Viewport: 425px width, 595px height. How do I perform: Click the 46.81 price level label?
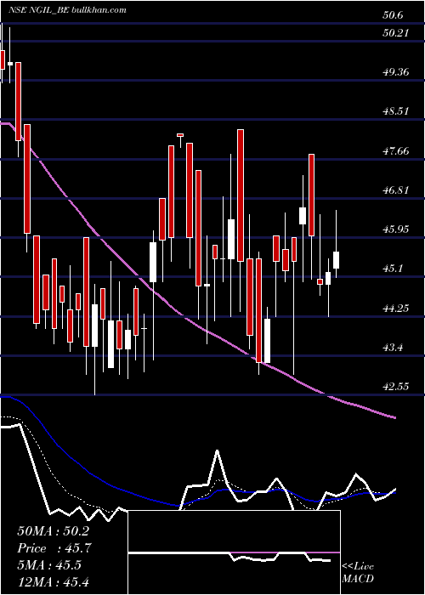pos(396,190)
